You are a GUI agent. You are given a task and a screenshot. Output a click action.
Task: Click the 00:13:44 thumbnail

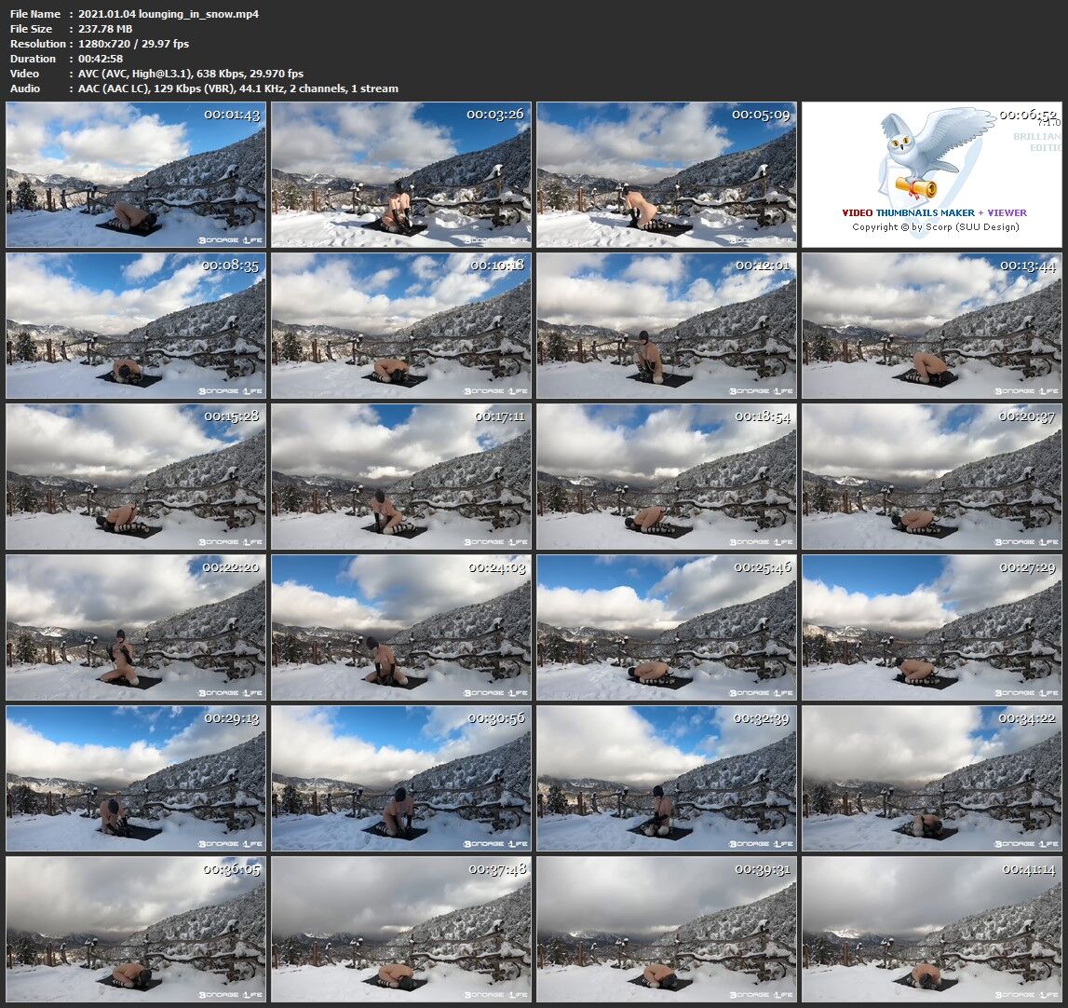(x=932, y=325)
